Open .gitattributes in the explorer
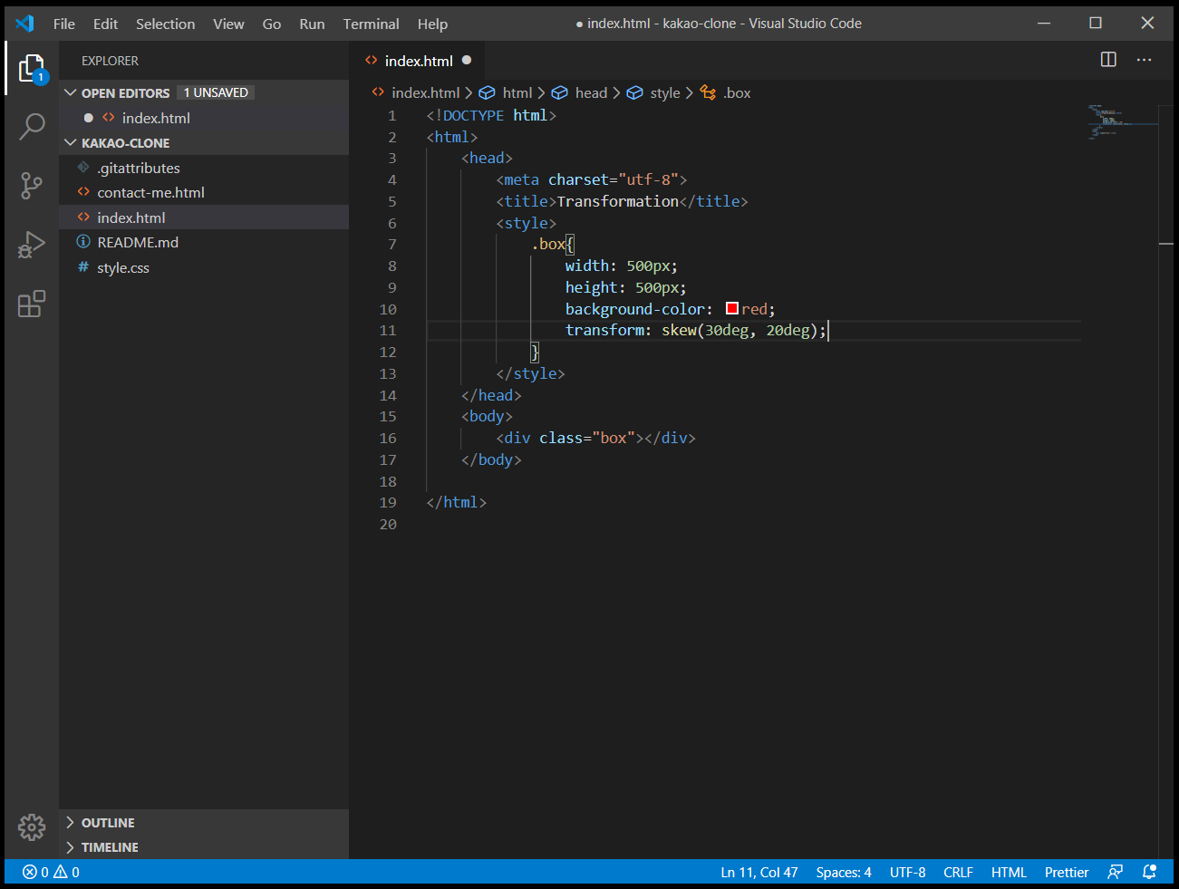The width and height of the screenshot is (1179, 889). (x=204, y=168)
